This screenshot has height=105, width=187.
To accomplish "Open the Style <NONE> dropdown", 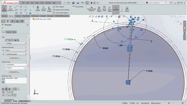I will [x=16, y=43].
